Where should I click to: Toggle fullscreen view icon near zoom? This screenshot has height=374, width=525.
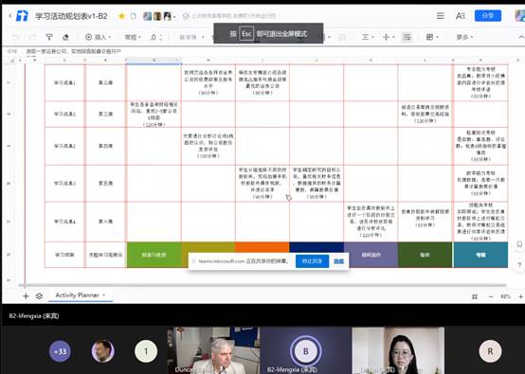click(475, 296)
